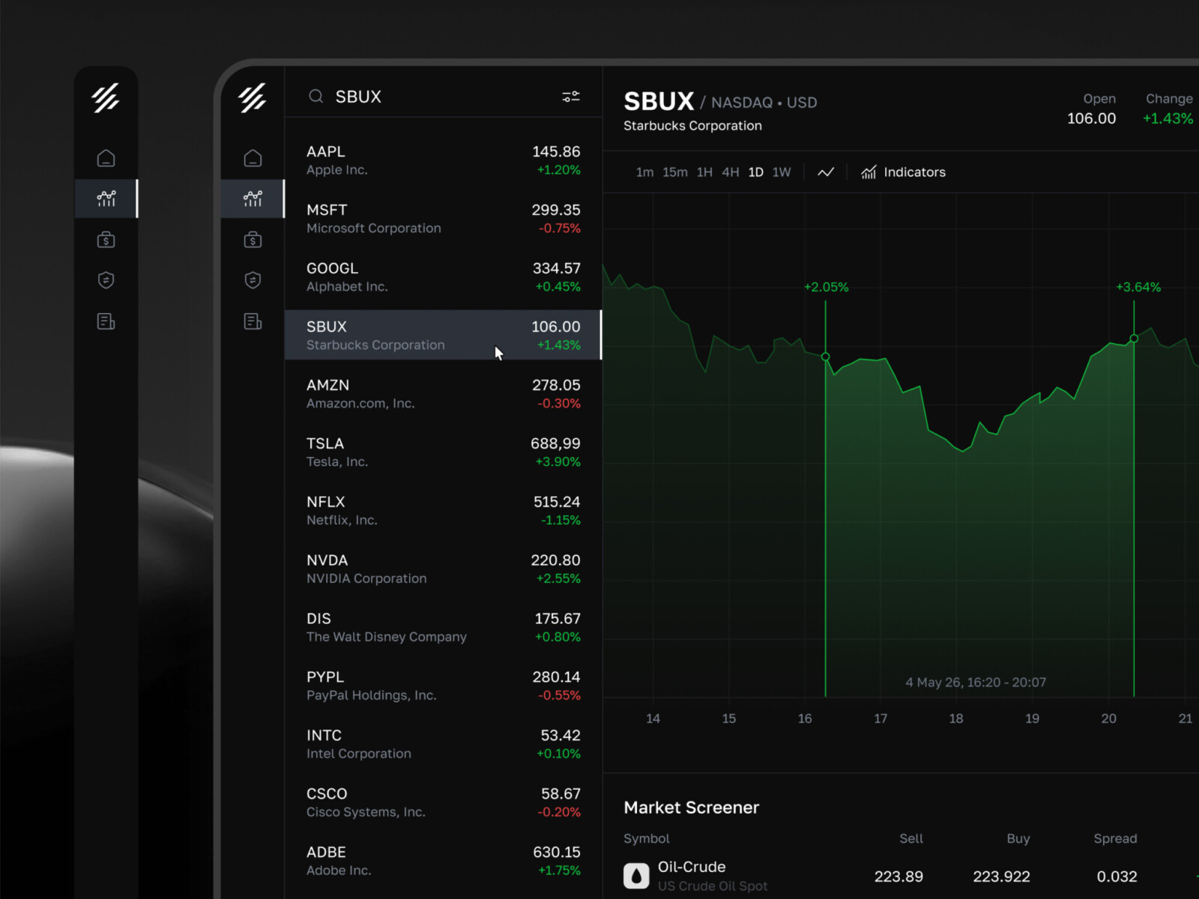Click the +2.05% marker point on chart
This screenshot has height=899, width=1199.
coord(826,357)
